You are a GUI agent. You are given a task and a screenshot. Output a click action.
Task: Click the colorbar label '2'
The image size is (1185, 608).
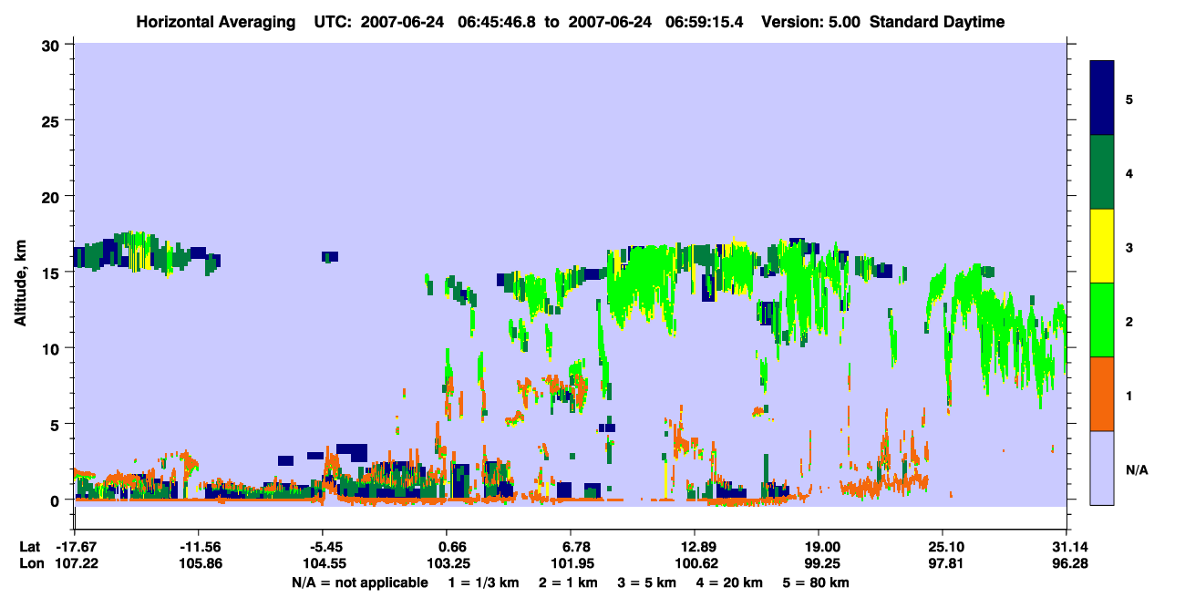click(1129, 321)
